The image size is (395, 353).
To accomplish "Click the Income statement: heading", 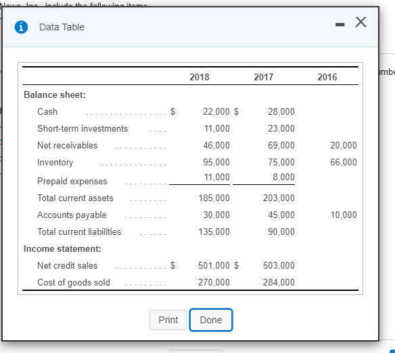I will coord(62,248).
